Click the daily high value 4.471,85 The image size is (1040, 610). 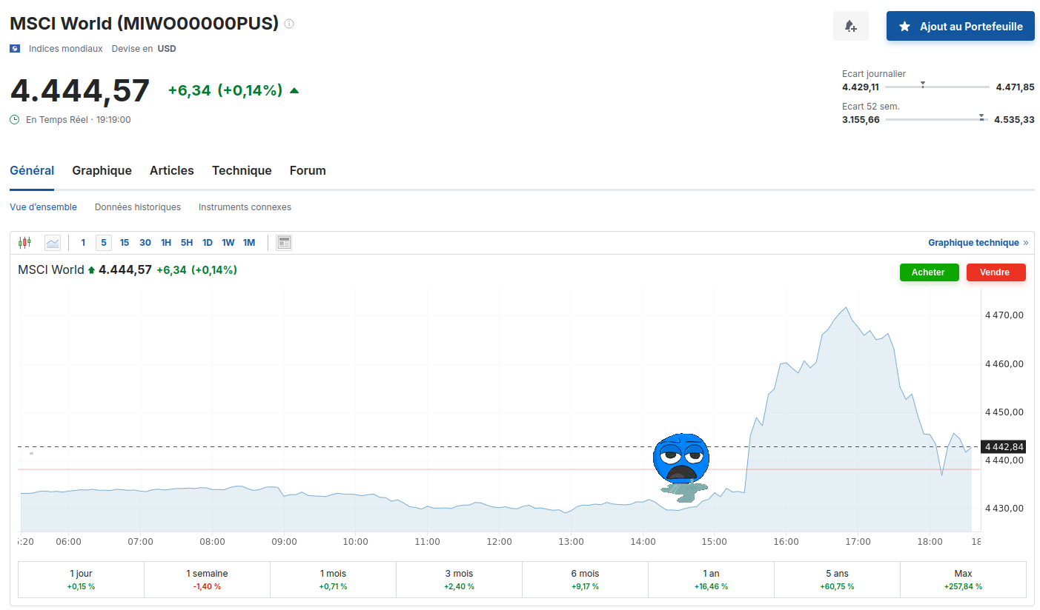point(1016,87)
